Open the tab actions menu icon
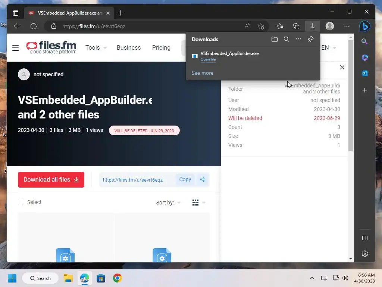The width and height of the screenshot is (382, 287). click(16, 13)
